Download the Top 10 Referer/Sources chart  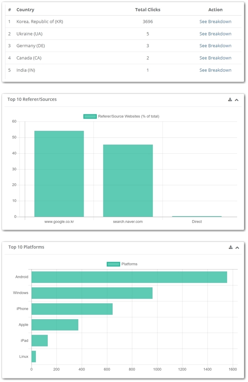click(230, 100)
